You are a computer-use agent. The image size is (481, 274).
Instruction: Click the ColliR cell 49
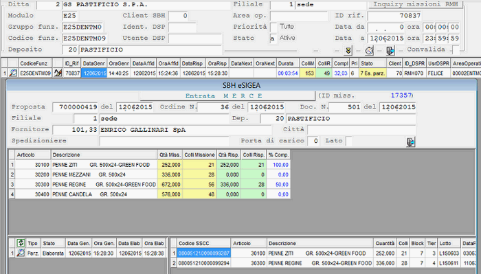tap(324, 73)
